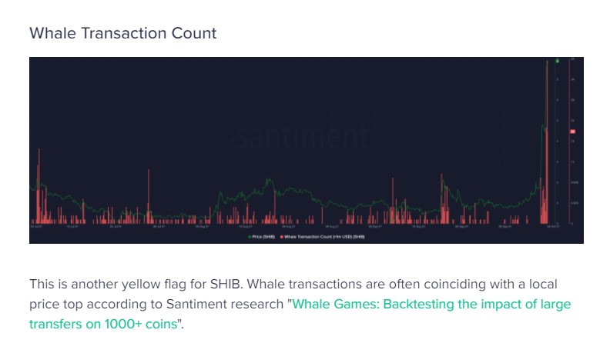Click the red value badge on right axis

coord(572,132)
